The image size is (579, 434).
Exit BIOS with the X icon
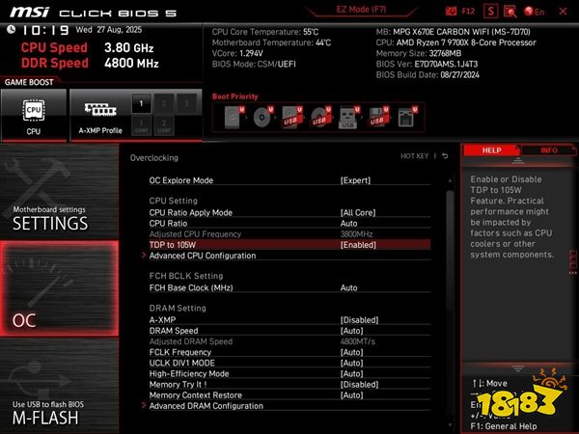click(563, 12)
